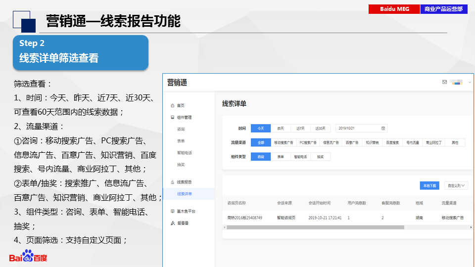Open the mail envelope icon in header
Screen dimensions: 475x267
pos(444,82)
